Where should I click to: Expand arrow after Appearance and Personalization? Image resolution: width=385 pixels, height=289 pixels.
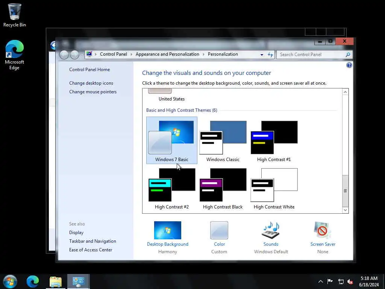[x=203, y=54]
